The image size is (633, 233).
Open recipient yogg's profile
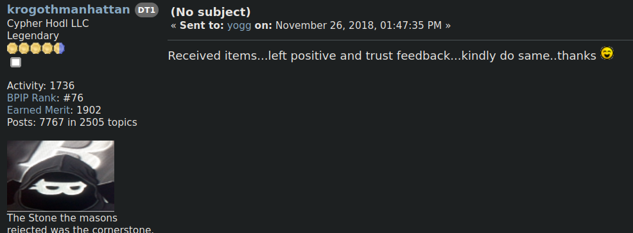[239, 26]
